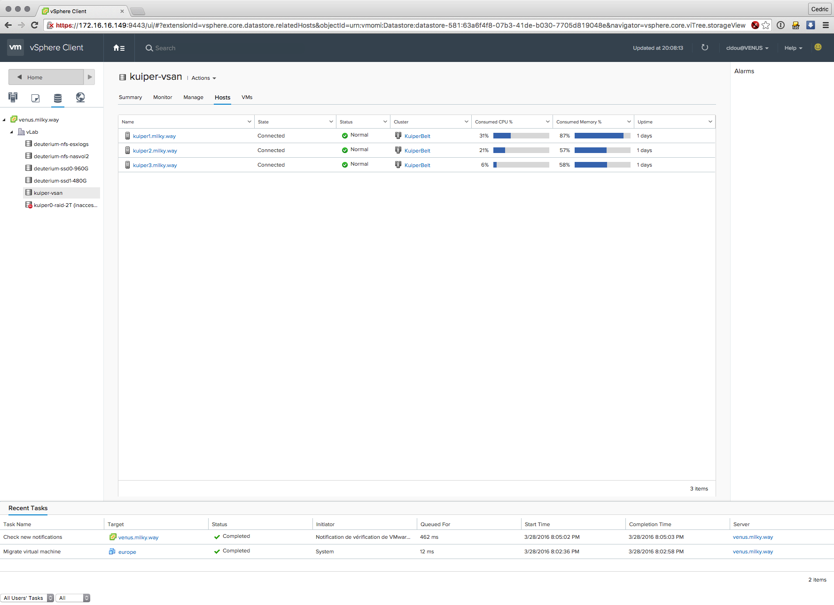The height and width of the screenshot is (605, 834).
Task: Switch to VMs and Templates navigator icon
Action: (35, 98)
